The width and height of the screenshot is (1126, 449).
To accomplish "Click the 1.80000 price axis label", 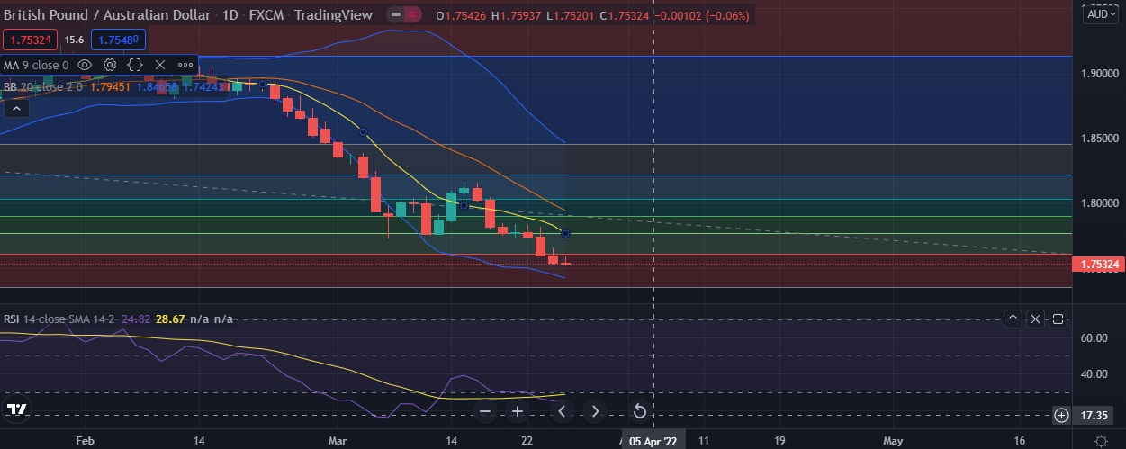I will click(1098, 203).
